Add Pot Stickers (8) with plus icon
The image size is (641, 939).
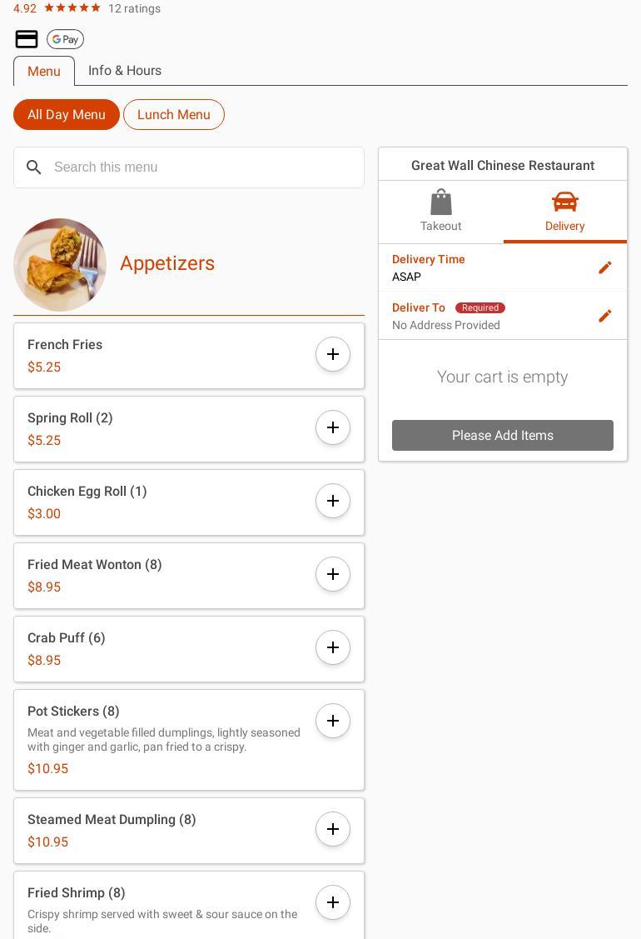[333, 721]
